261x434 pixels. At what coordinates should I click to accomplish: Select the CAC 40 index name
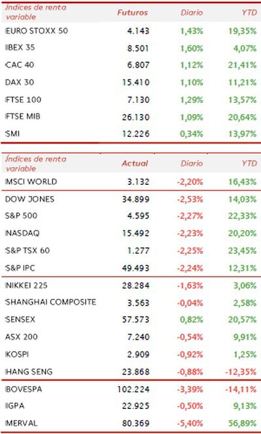20,65
